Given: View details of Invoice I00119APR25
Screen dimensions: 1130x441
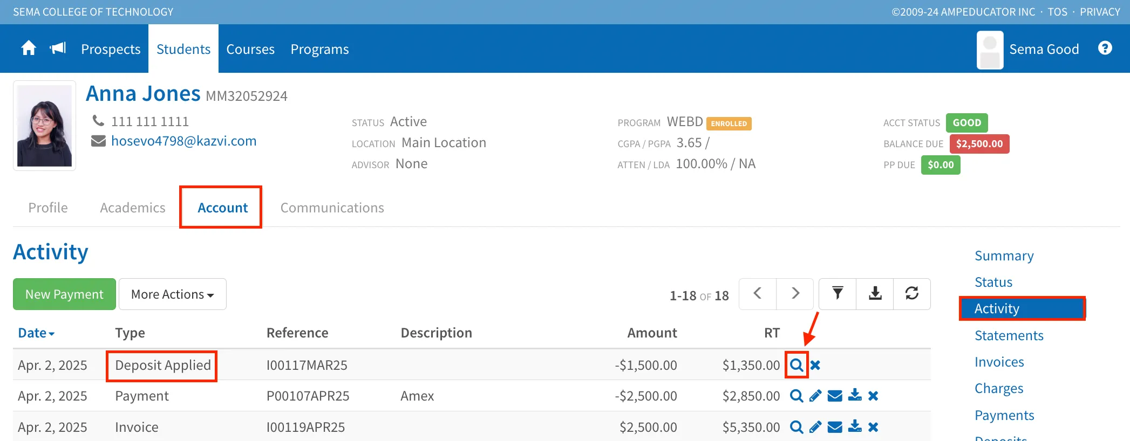Looking at the screenshot, I should pos(797,427).
